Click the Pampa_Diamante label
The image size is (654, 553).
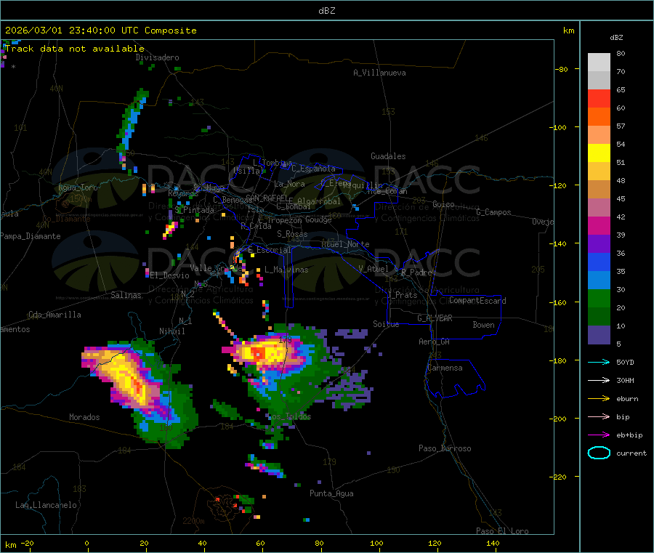tap(31, 236)
